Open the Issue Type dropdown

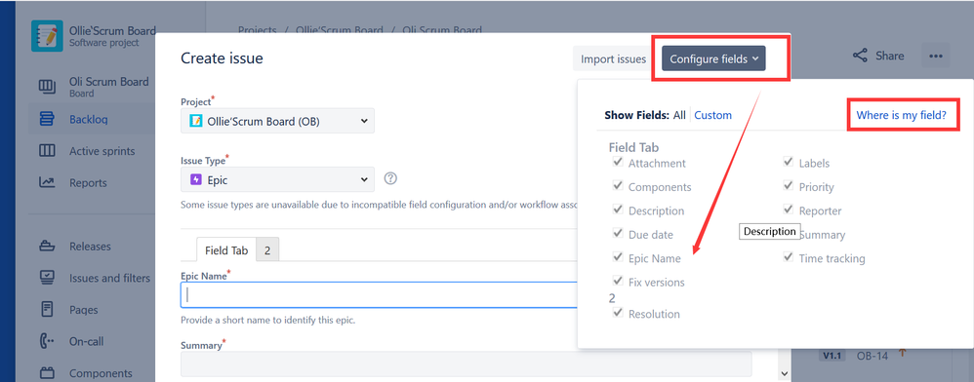pyautogui.click(x=278, y=180)
